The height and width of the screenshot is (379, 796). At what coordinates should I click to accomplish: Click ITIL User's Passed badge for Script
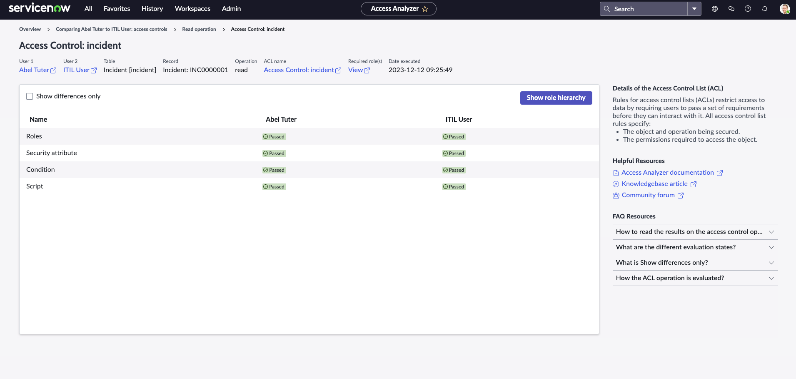[x=454, y=187]
